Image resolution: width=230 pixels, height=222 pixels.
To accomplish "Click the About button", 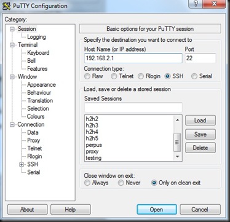I will [x=27, y=210].
